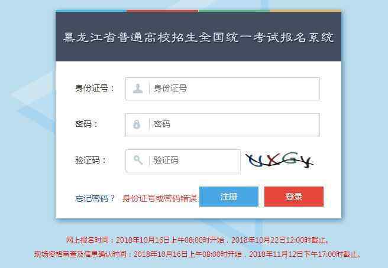Click the key icon in 验证码 field
The height and width of the screenshot is (268, 388).
click(138, 160)
